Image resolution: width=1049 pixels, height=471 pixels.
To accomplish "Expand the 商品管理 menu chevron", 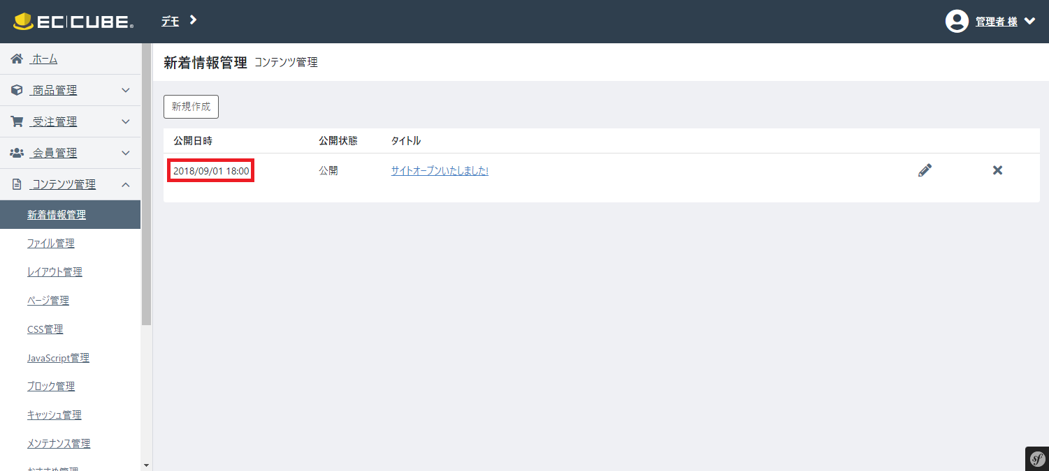I will [x=126, y=89].
